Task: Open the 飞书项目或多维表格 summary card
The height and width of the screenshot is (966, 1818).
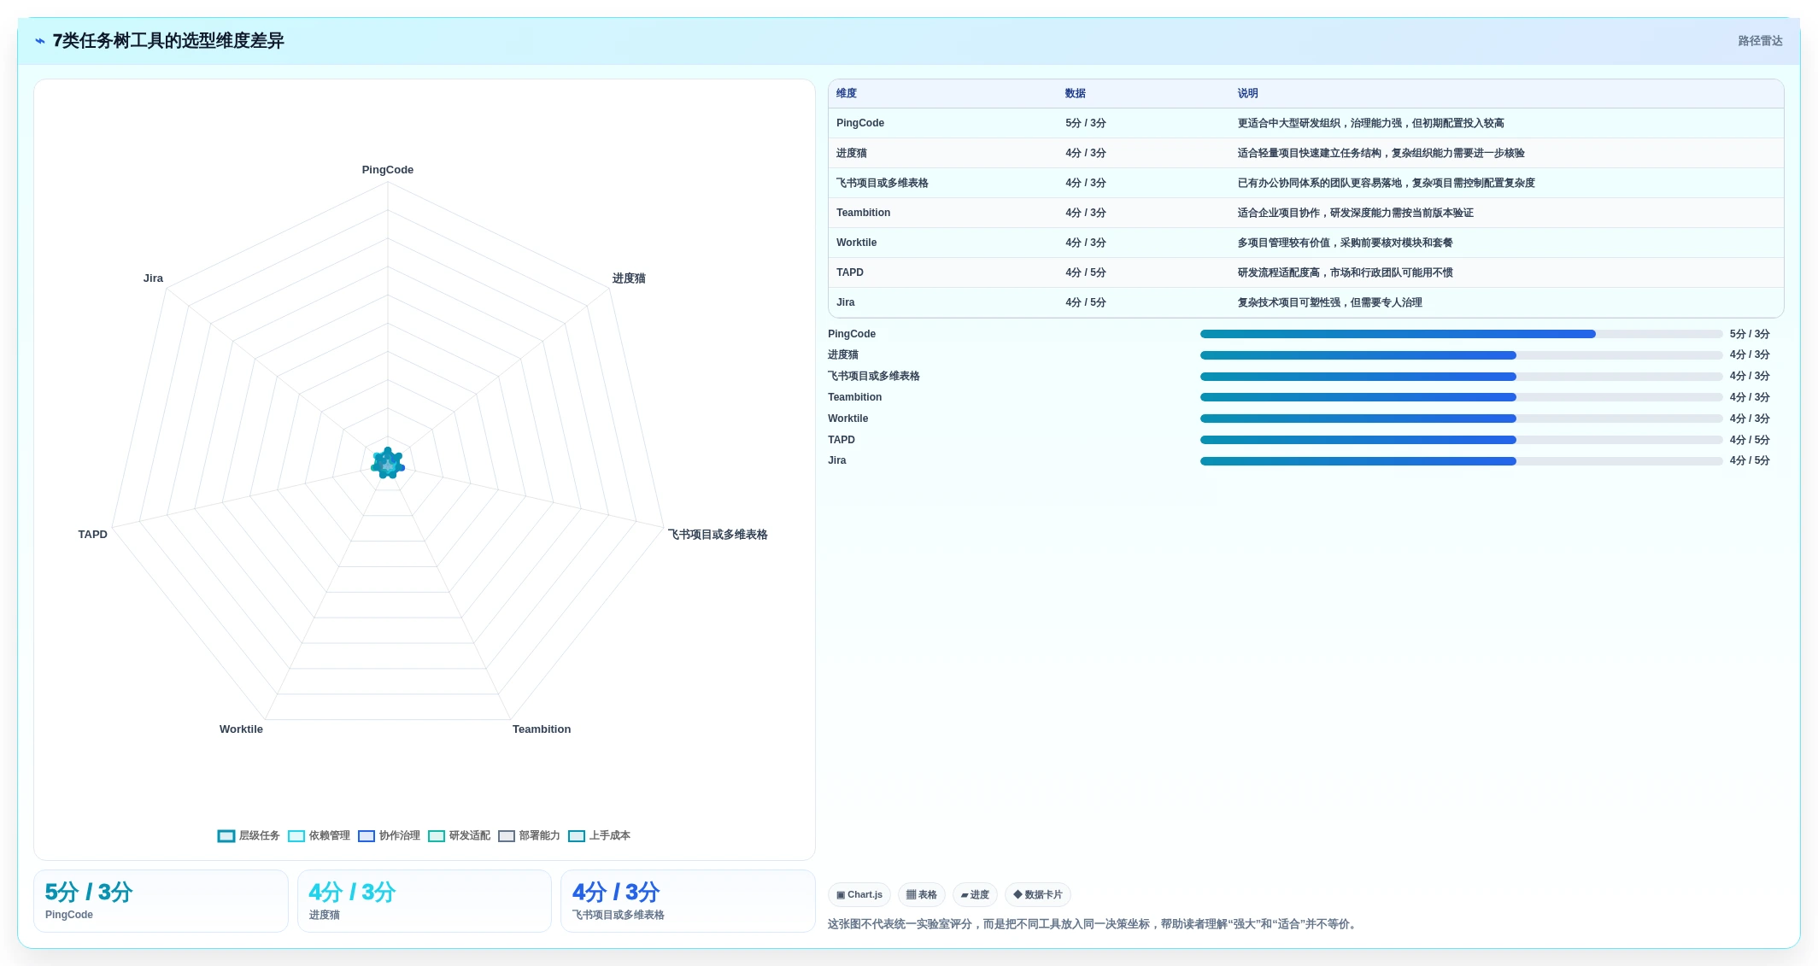Action: coord(688,901)
